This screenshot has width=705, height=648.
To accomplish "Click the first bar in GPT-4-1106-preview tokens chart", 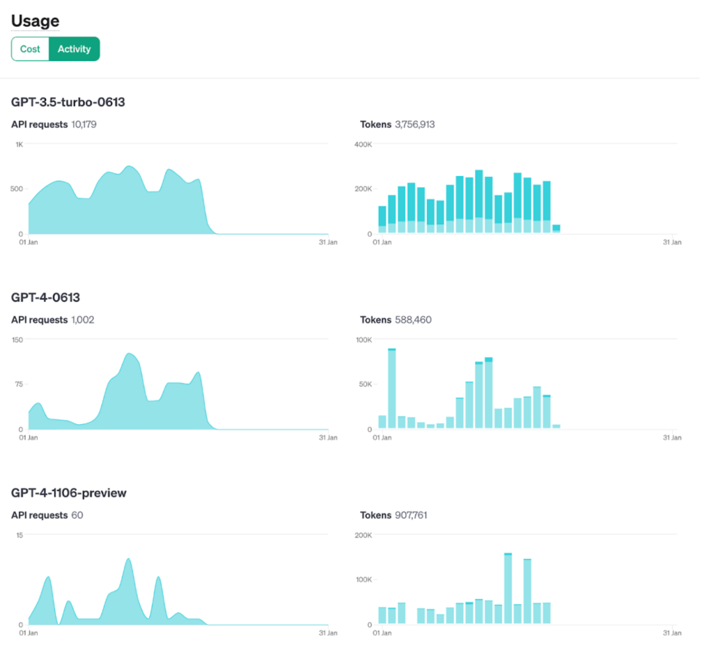I will (x=382, y=615).
